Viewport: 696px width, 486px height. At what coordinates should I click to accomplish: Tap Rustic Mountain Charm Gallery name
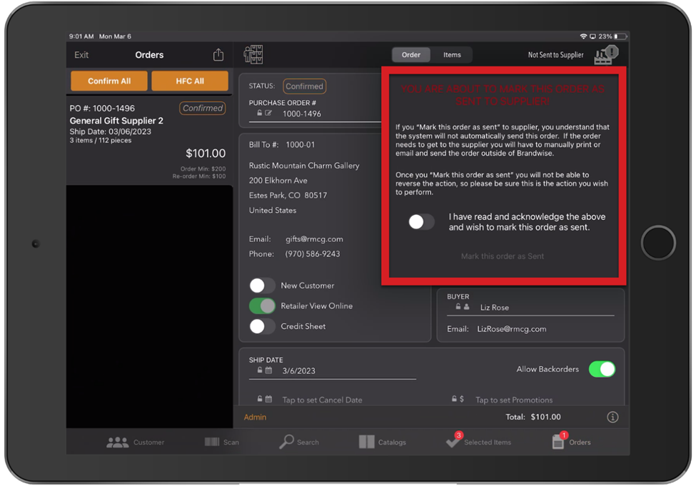[x=304, y=165]
